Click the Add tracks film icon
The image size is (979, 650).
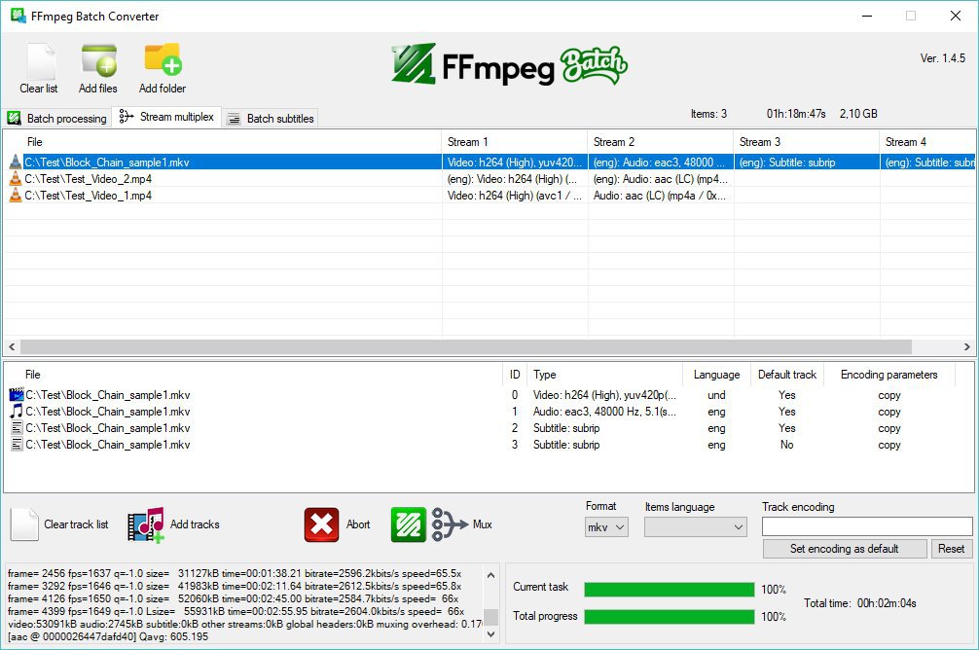(x=146, y=524)
